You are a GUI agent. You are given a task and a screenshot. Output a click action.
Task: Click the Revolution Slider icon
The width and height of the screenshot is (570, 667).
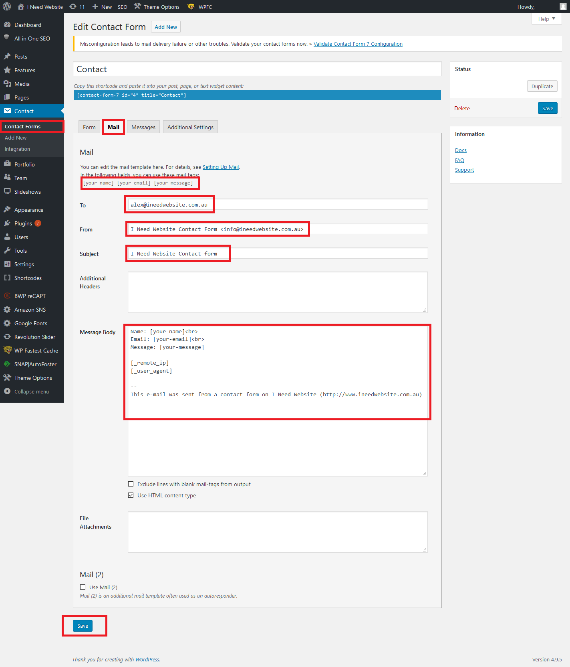point(7,337)
